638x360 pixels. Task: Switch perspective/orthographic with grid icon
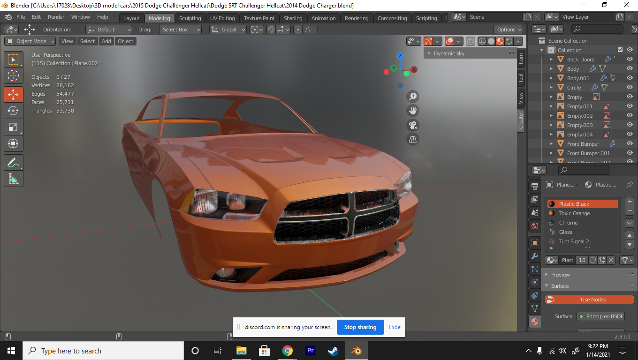click(x=413, y=139)
